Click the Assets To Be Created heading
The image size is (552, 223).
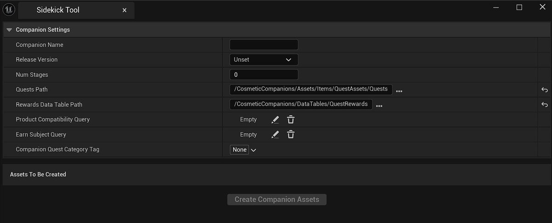point(38,174)
